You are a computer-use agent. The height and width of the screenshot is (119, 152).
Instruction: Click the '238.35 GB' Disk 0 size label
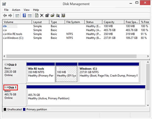[x=10, y=72]
